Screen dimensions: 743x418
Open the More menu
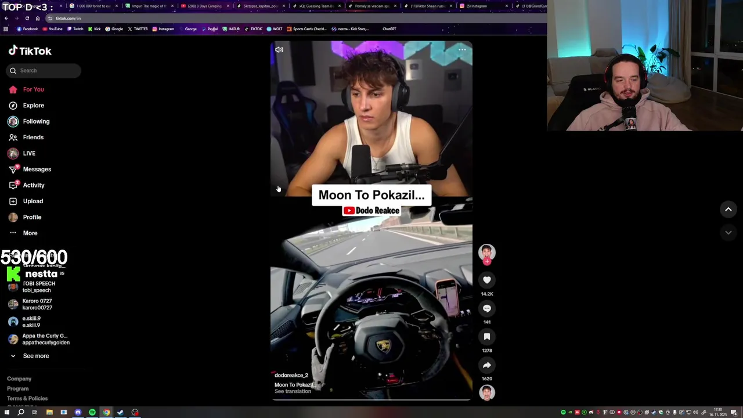coord(30,233)
